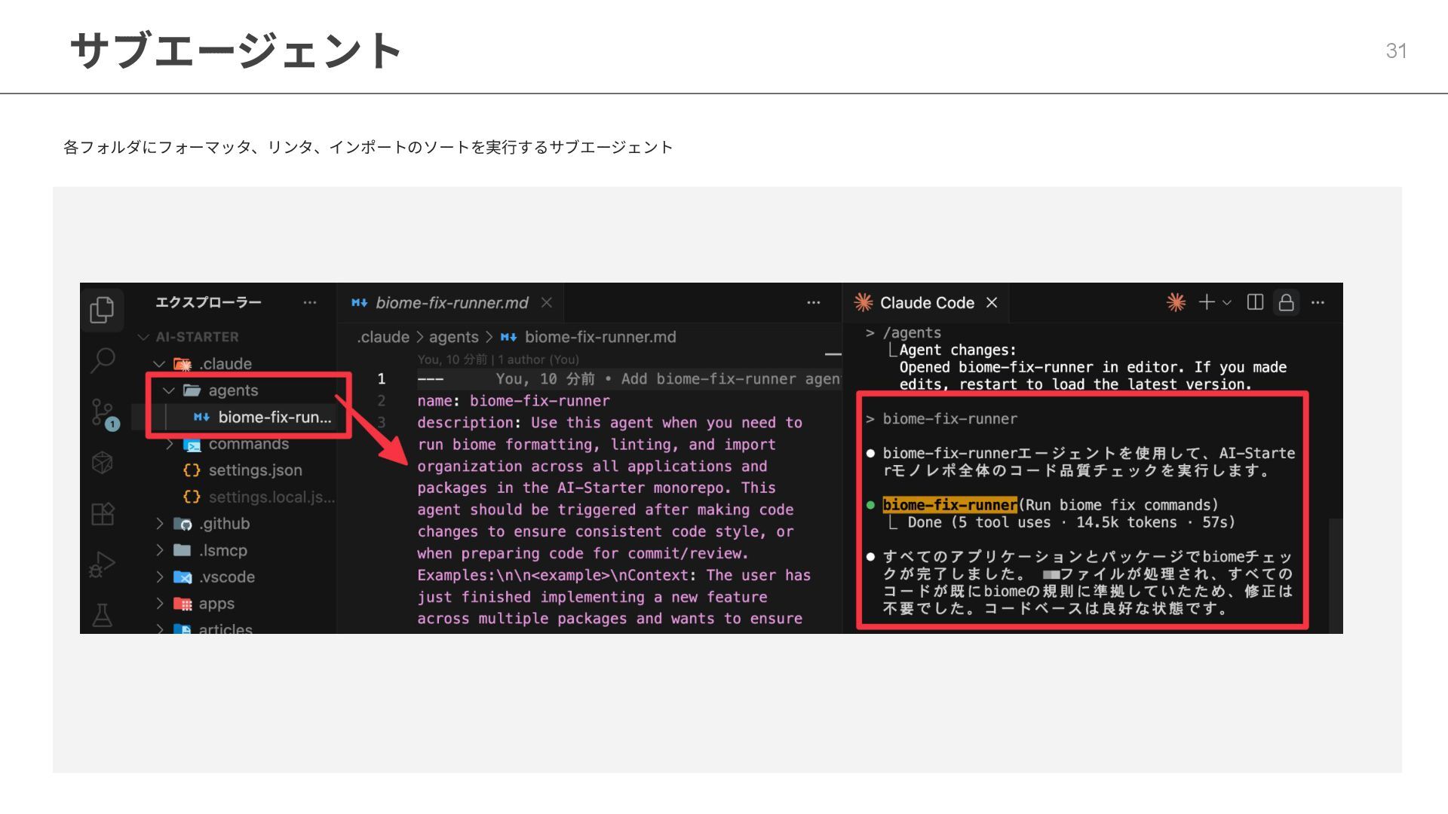Open the Search view in the activity bar
Screen dimensions: 1448x814
click(x=103, y=360)
